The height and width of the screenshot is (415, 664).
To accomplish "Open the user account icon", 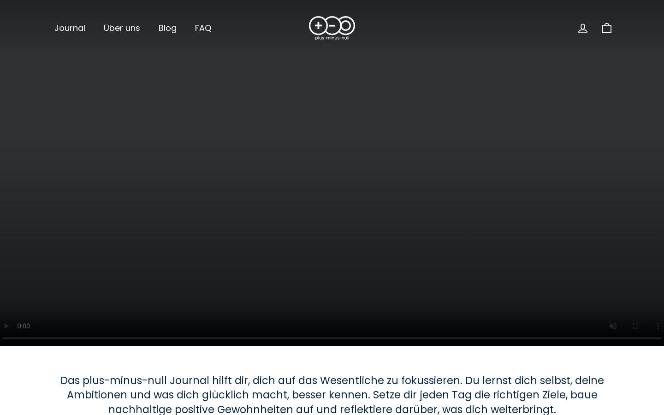I will [x=583, y=28].
